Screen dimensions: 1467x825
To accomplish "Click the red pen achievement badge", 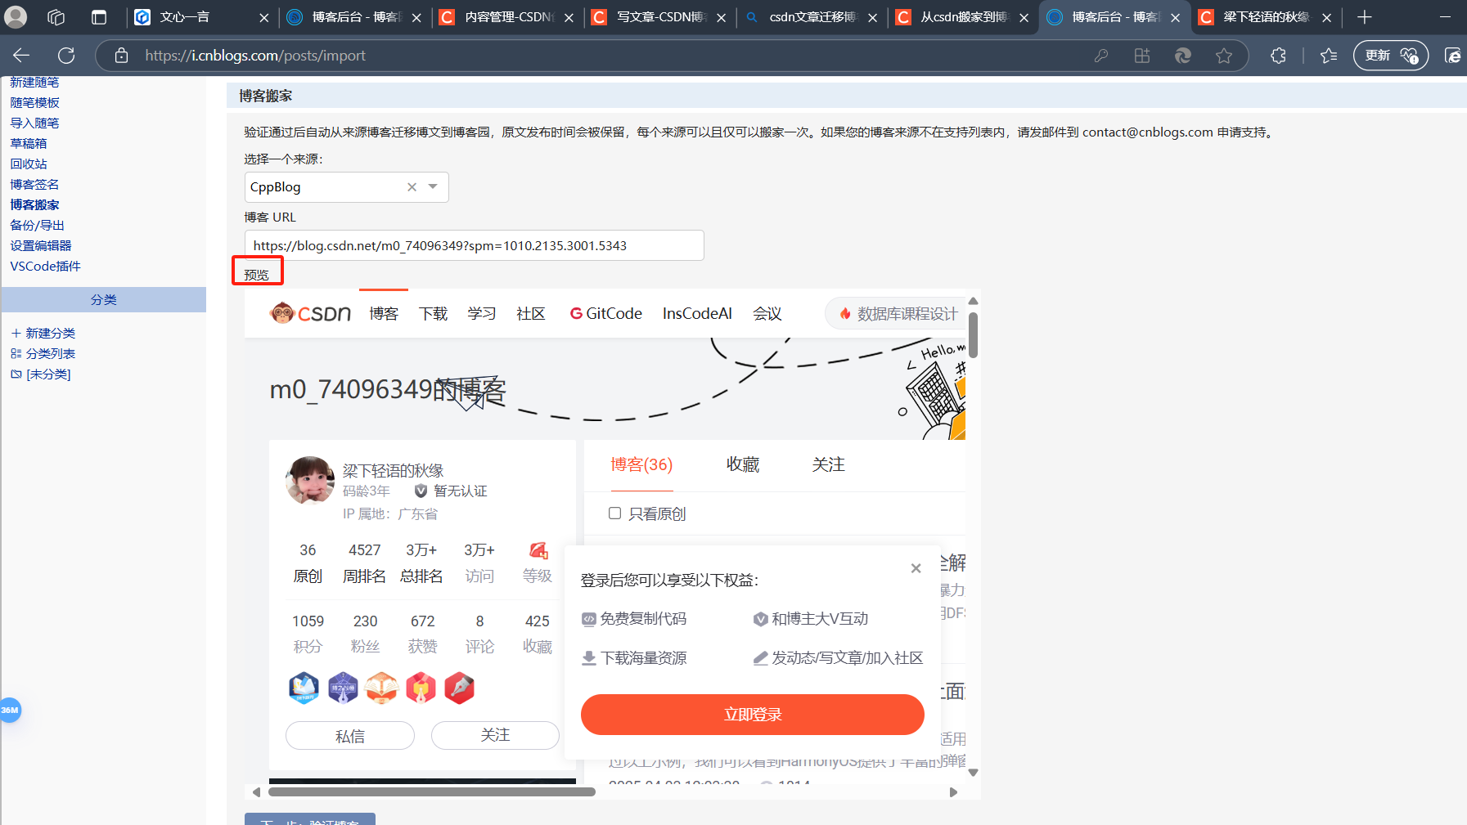I will click(x=459, y=688).
